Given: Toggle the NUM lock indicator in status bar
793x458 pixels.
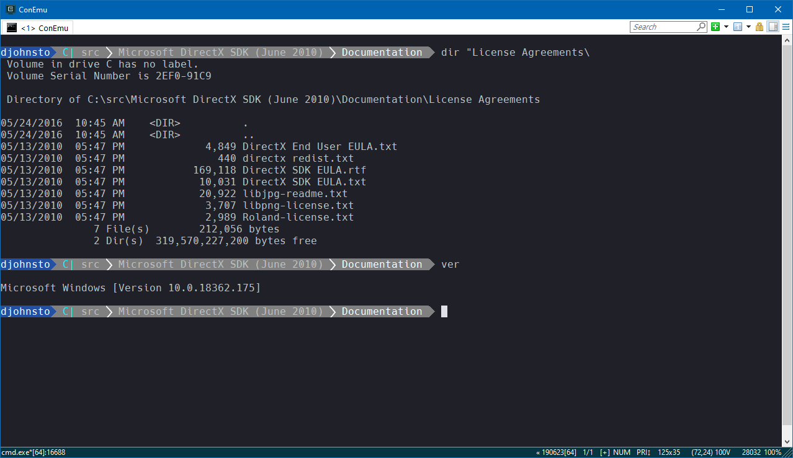Looking at the screenshot, I should tap(621, 452).
